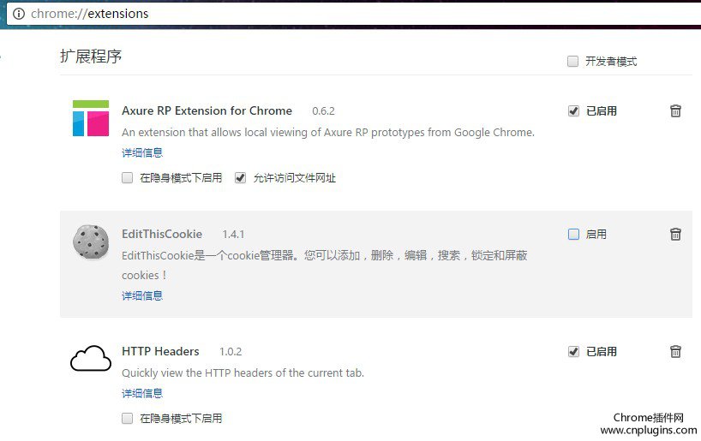Disable the HTTP Headers extension checkbox
Screen dimensions: 701x441
[x=573, y=352]
